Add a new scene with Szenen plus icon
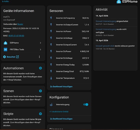 click(x=40, y=91)
